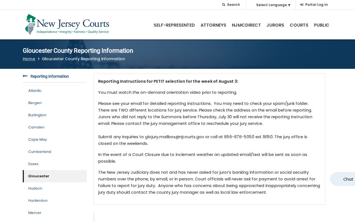Click the New Jersey Courts logo
The image size is (355, 222).
click(x=67, y=24)
